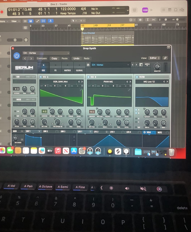Open the Note Pad icon in Logic toolbar
This screenshot has width=191, height=232.
[170, 10]
